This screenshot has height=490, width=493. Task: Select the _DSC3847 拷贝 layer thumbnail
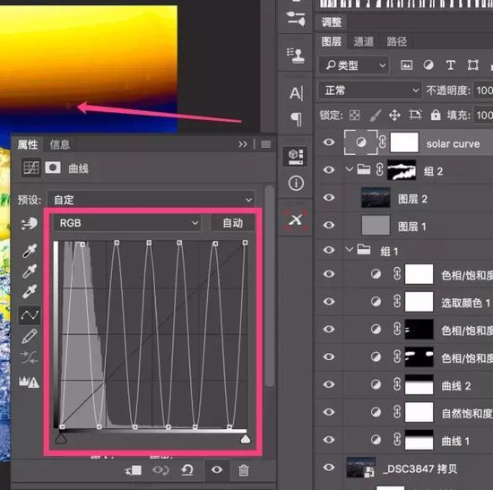coord(361,468)
